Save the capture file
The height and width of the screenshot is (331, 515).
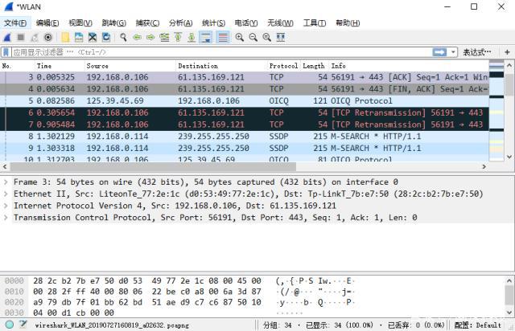pyautogui.click(x=79, y=37)
